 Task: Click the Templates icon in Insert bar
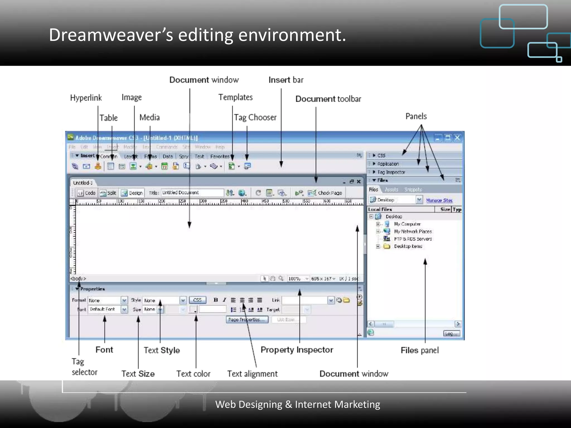231,166
